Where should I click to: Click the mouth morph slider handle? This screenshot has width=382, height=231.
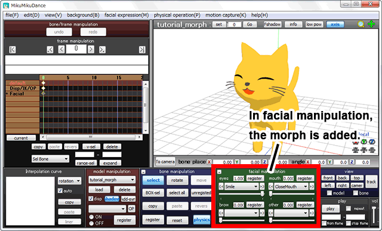coord(270,194)
